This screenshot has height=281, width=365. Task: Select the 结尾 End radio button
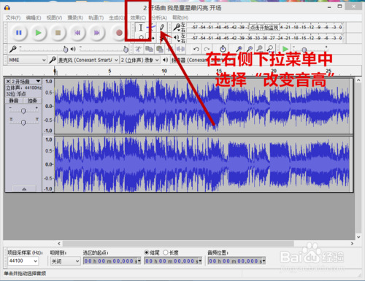point(147,253)
